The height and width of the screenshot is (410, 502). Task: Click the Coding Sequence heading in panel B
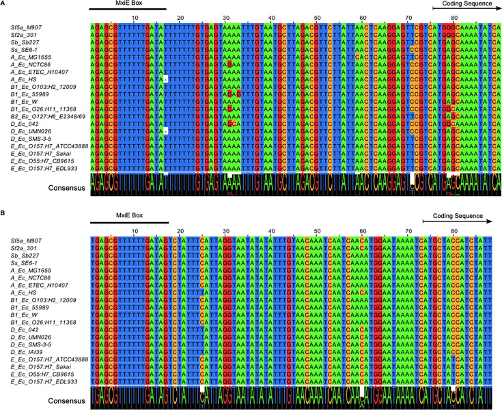pyautogui.click(x=458, y=216)
